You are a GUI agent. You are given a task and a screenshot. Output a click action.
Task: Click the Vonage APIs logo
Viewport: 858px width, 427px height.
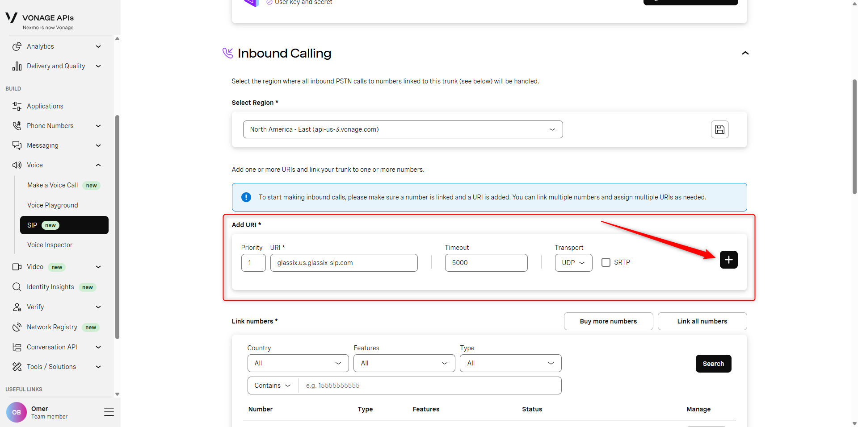click(x=40, y=21)
